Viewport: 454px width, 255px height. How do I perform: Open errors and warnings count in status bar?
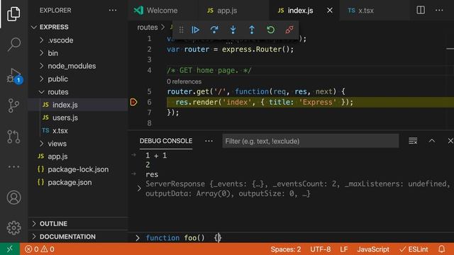(40, 249)
